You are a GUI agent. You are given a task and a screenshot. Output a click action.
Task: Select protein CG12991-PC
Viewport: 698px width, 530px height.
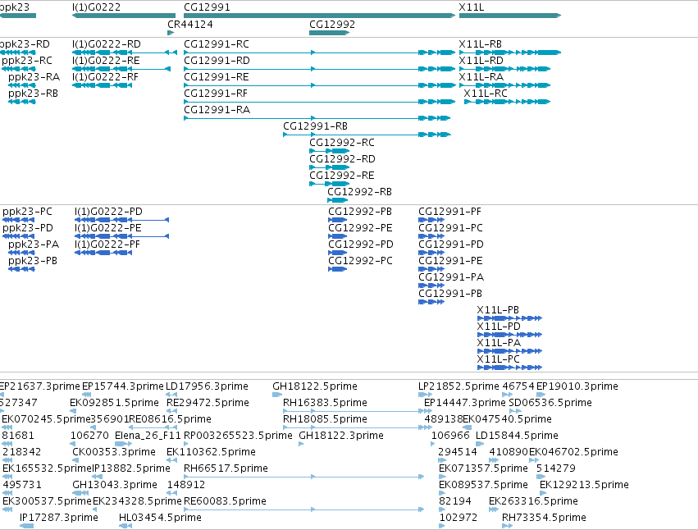click(431, 236)
